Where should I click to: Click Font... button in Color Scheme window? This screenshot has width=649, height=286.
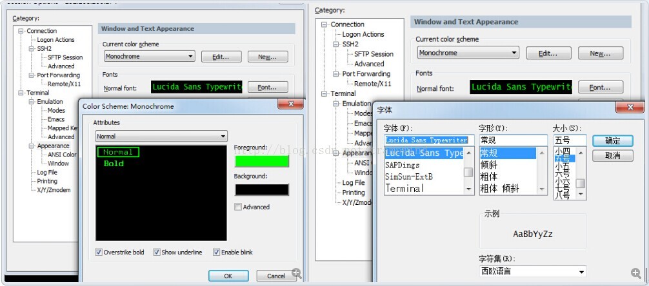[268, 87]
